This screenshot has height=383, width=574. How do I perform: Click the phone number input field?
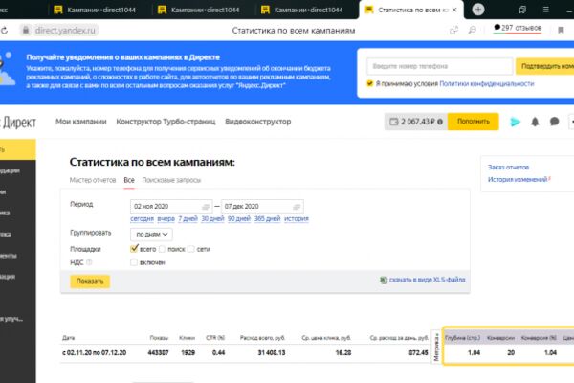(x=439, y=66)
